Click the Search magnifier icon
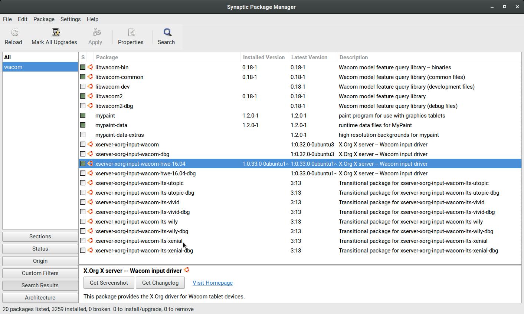524x314 pixels. click(167, 33)
